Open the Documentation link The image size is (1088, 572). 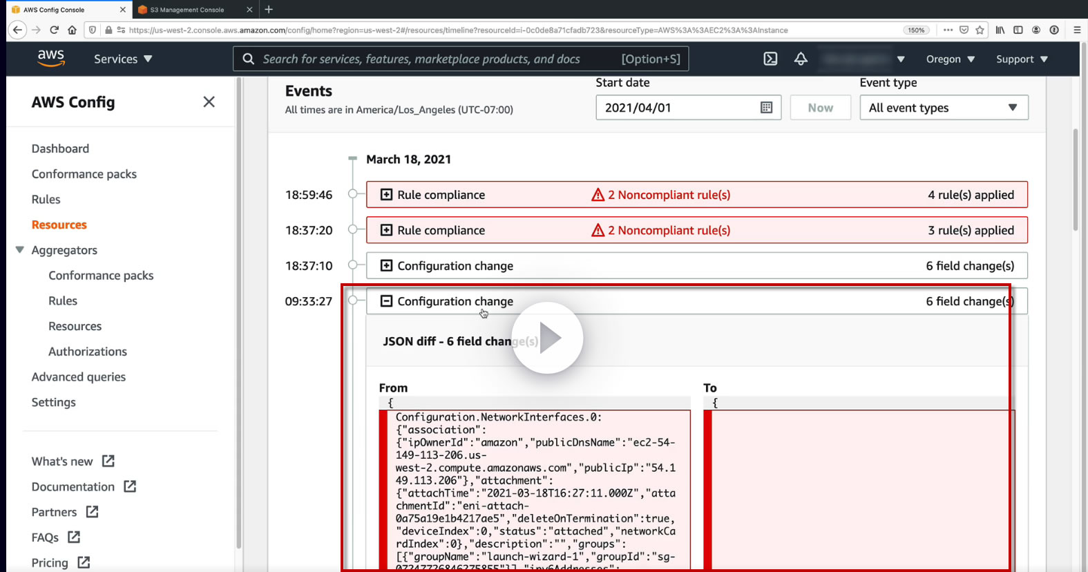(x=73, y=486)
